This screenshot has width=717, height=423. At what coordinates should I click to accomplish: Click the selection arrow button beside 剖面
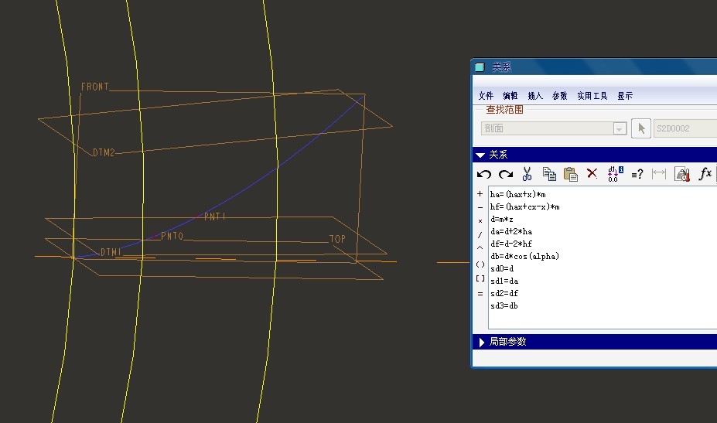click(641, 128)
